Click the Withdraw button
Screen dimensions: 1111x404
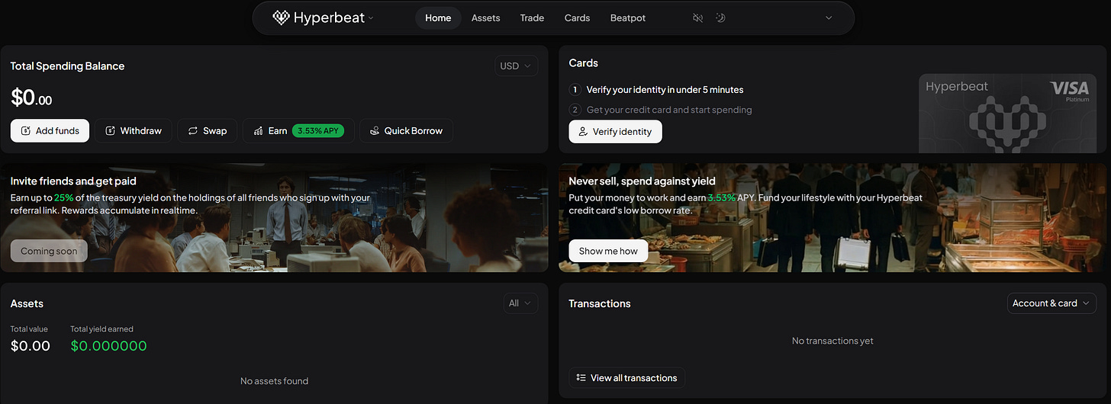click(134, 130)
